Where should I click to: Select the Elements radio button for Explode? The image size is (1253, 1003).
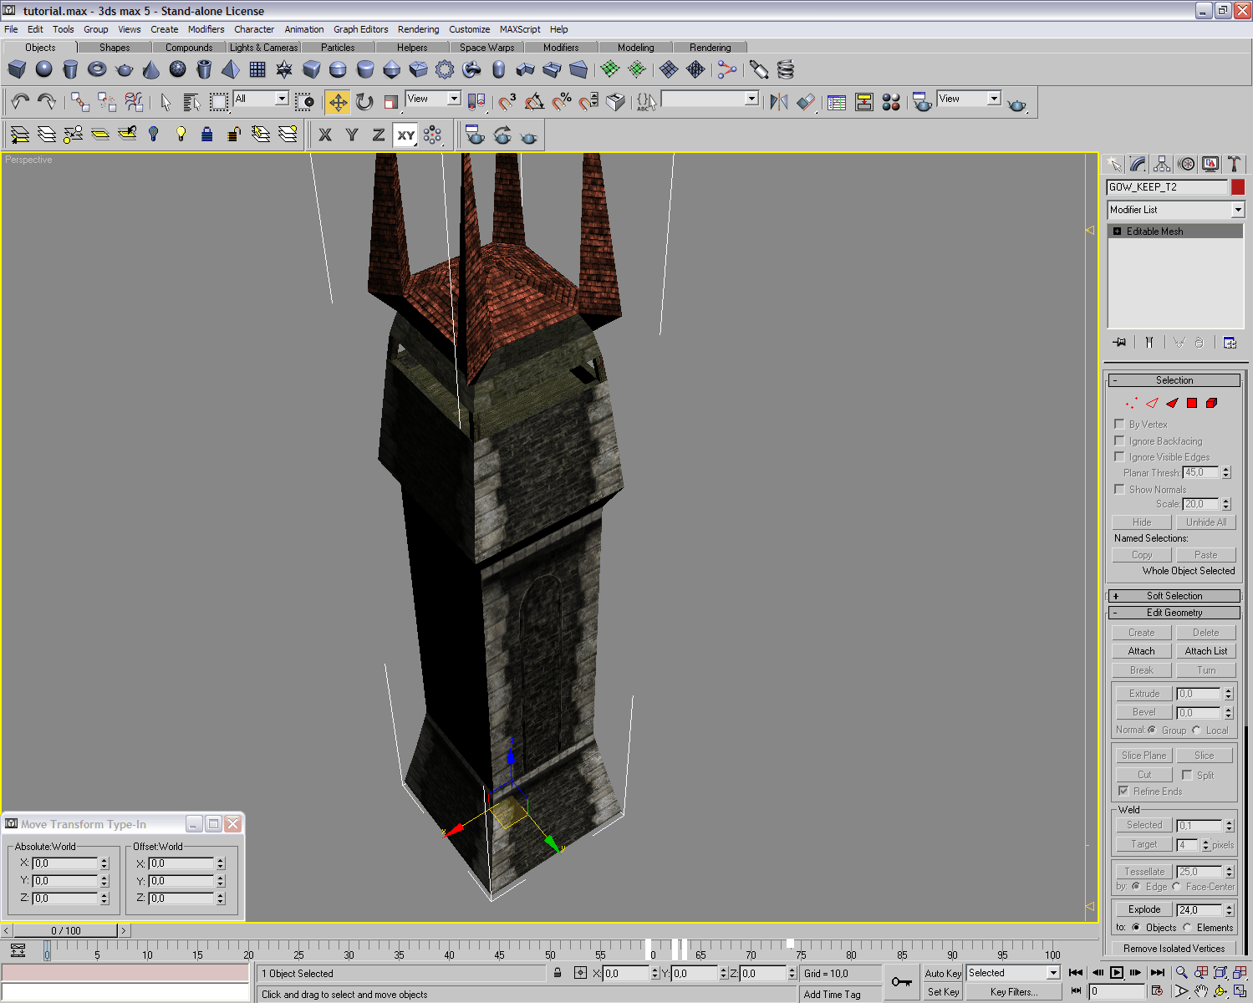tap(1187, 927)
